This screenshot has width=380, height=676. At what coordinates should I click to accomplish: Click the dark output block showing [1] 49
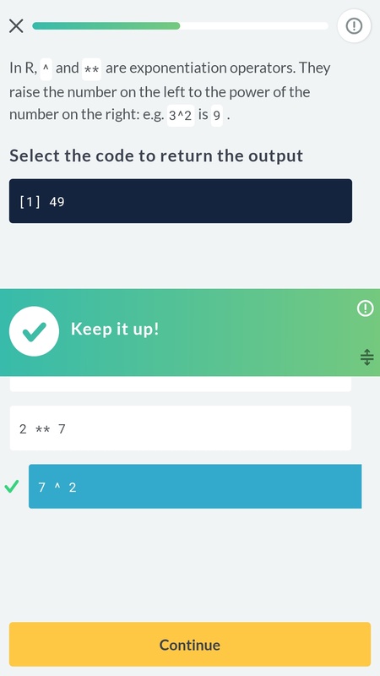(x=181, y=201)
